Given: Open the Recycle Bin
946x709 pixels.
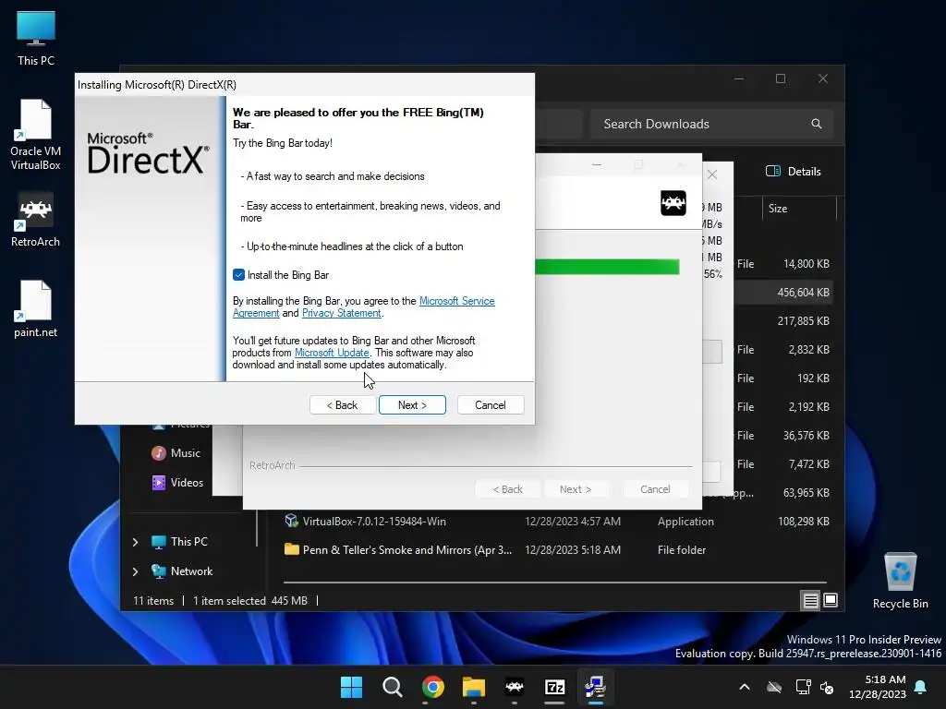Looking at the screenshot, I should coord(900,581).
